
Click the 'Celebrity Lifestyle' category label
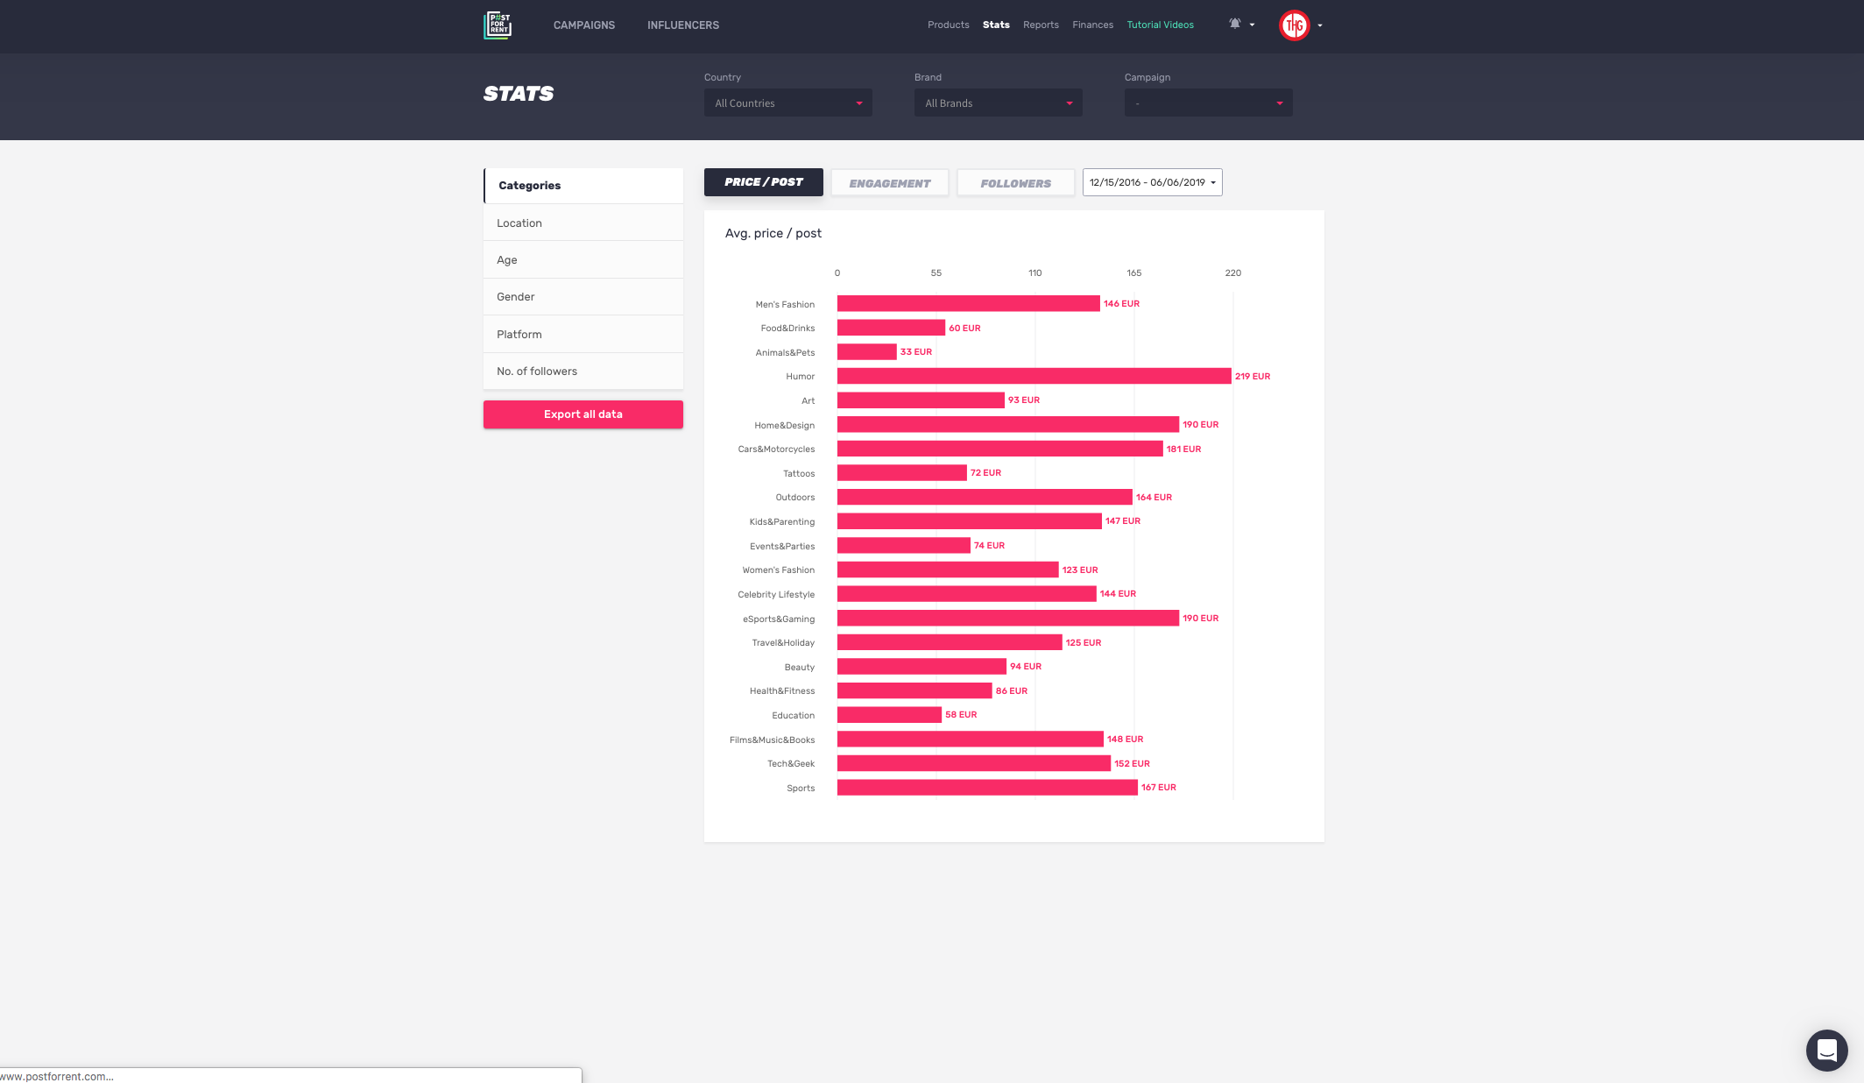click(x=776, y=595)
